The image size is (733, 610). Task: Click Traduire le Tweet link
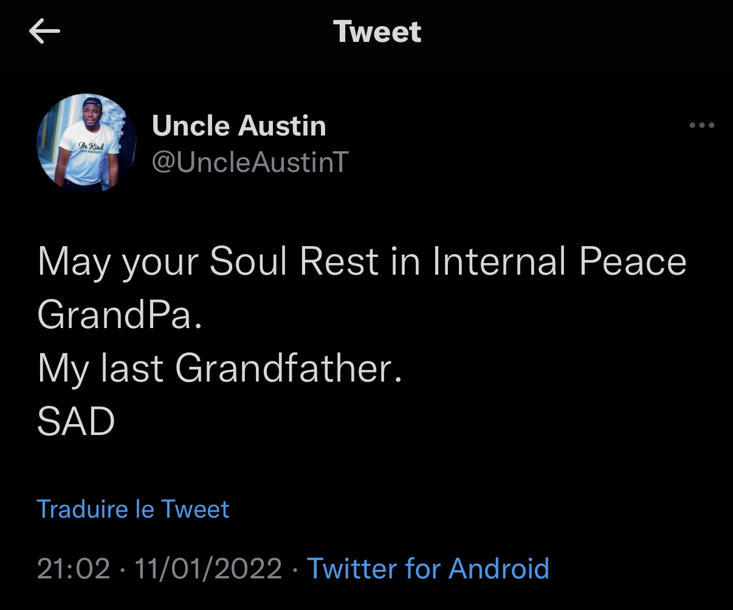click(133, 509)
